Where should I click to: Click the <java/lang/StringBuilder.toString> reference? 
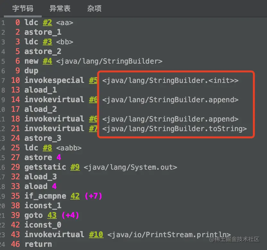[x=175, y=129]
